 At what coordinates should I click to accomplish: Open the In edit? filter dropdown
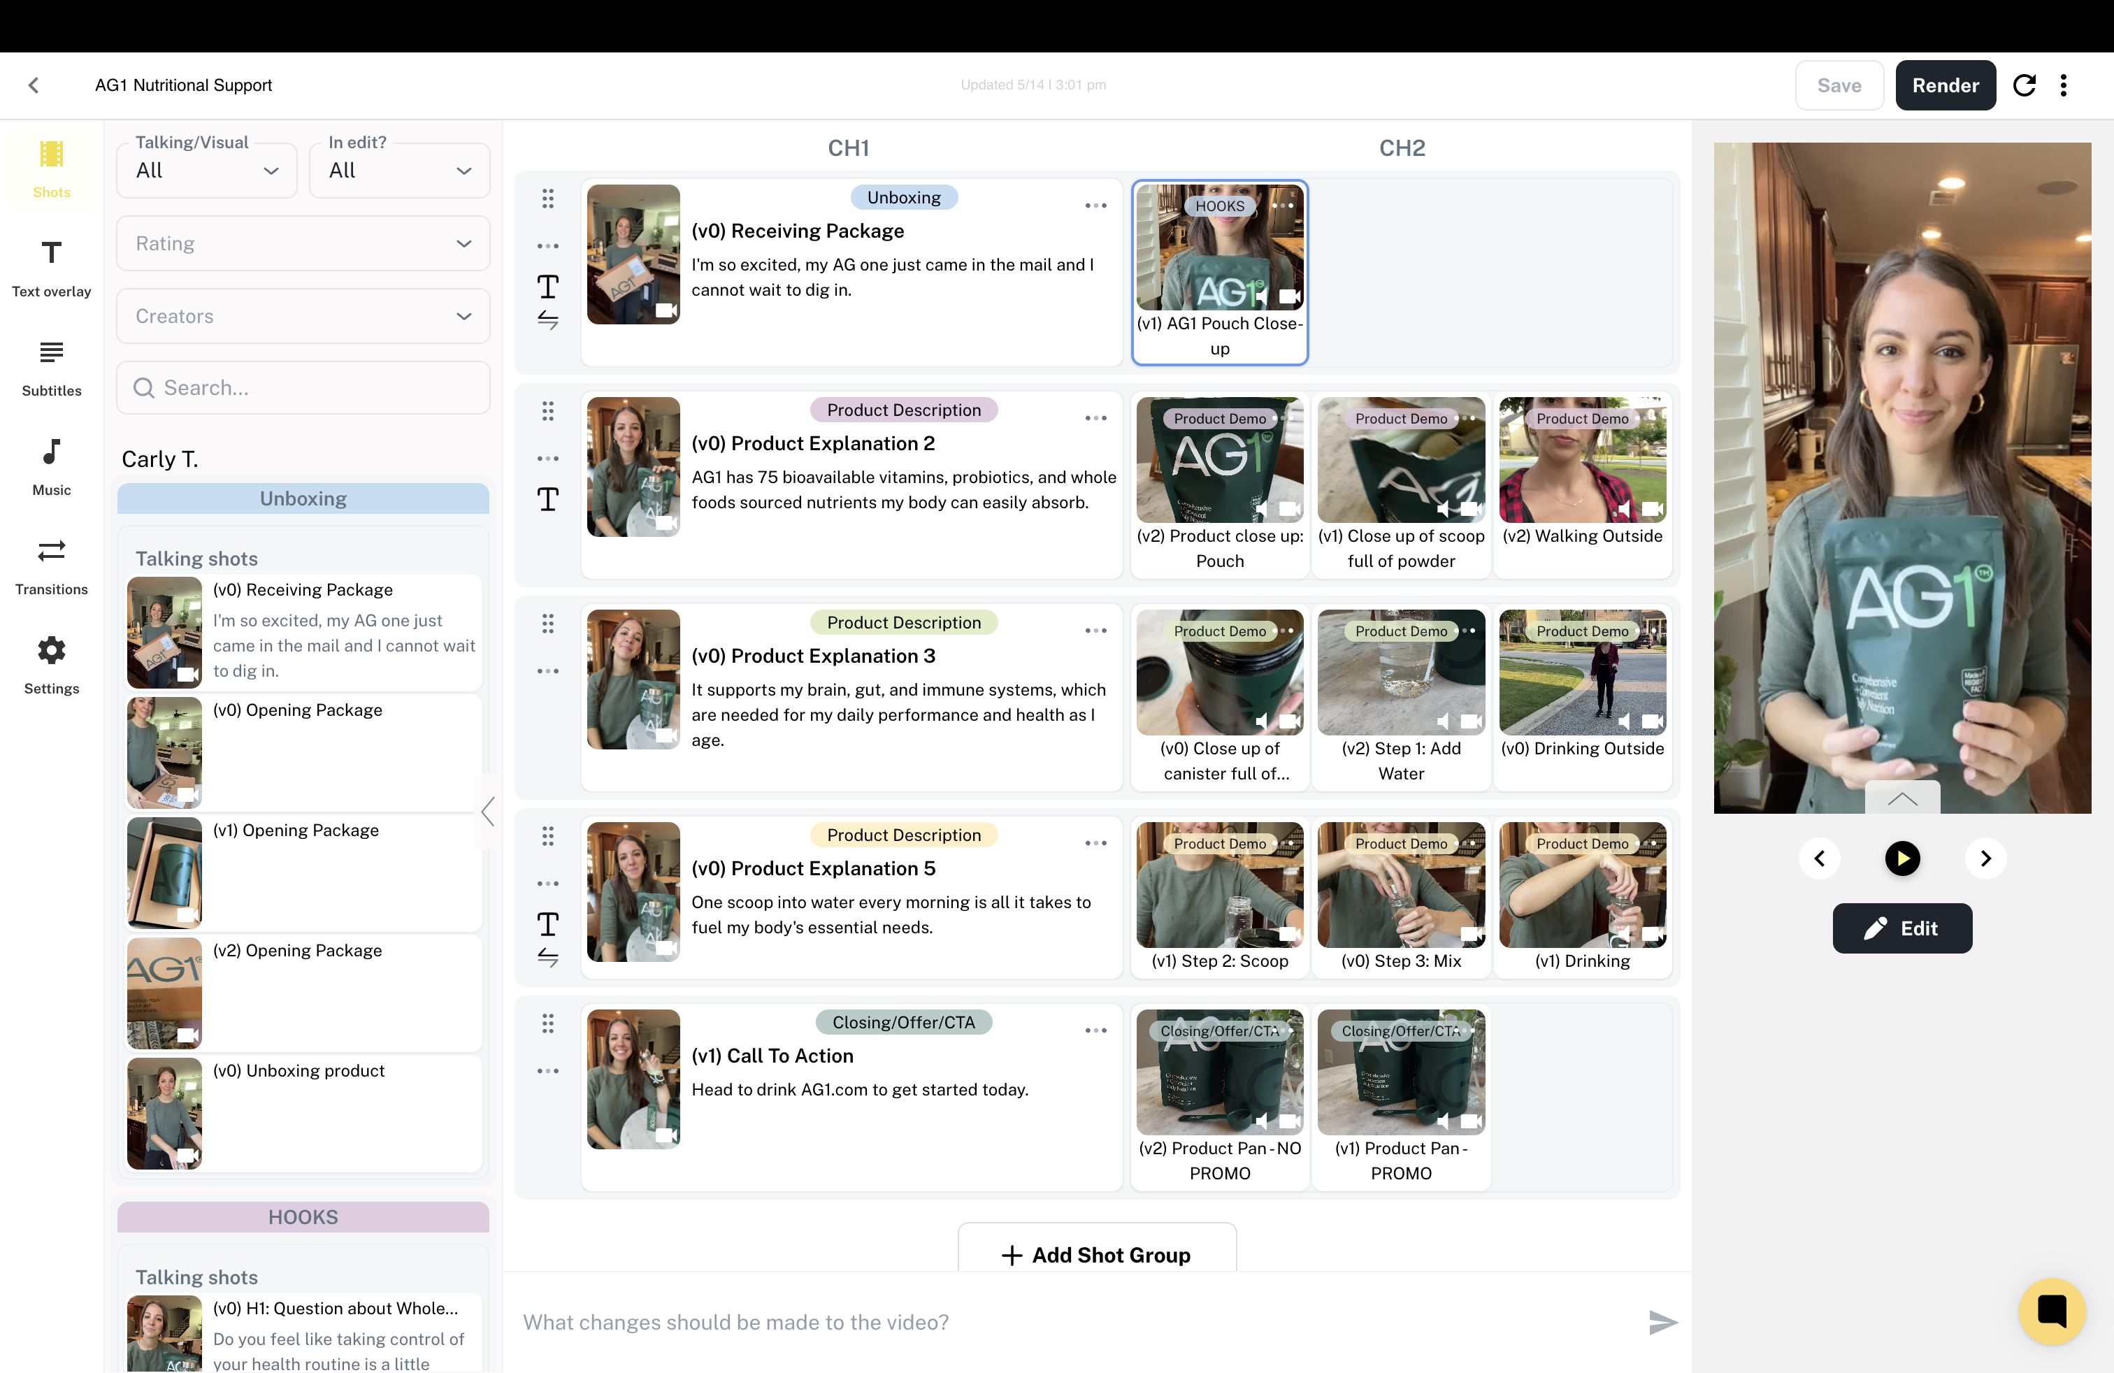point(400,171)
